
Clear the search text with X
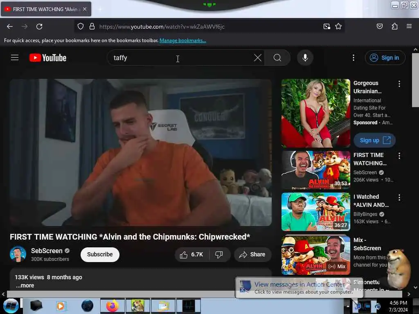tap(258, 58)
